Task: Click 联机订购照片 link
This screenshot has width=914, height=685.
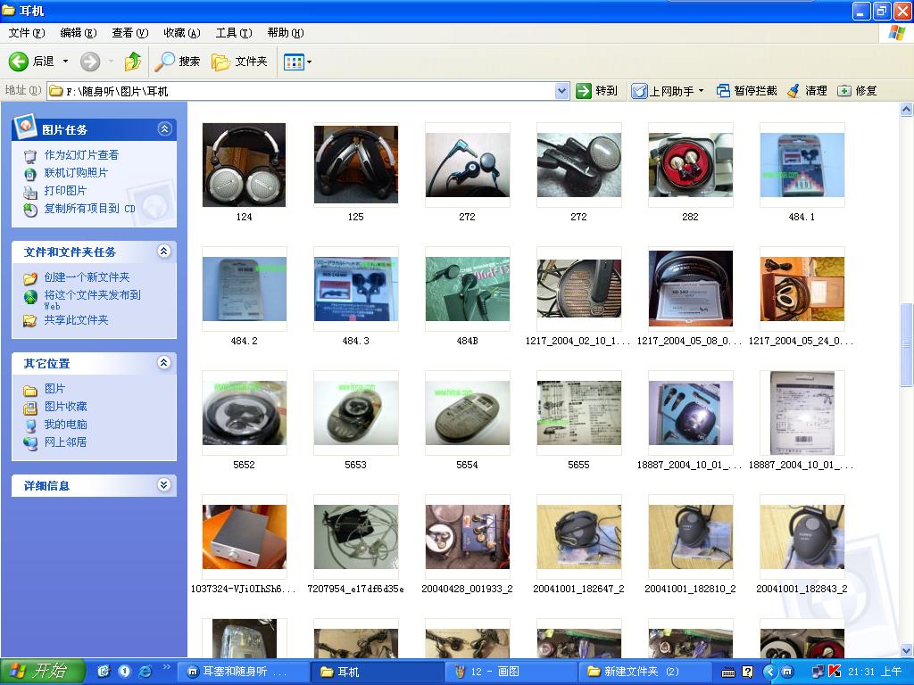Action: pyautogui.click(x=76, y=173)
